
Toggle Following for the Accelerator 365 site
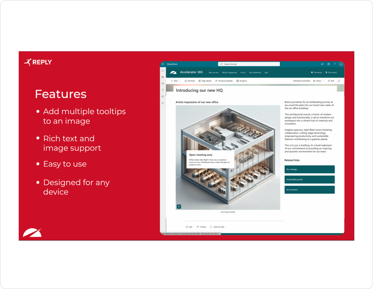coord(316,72)
